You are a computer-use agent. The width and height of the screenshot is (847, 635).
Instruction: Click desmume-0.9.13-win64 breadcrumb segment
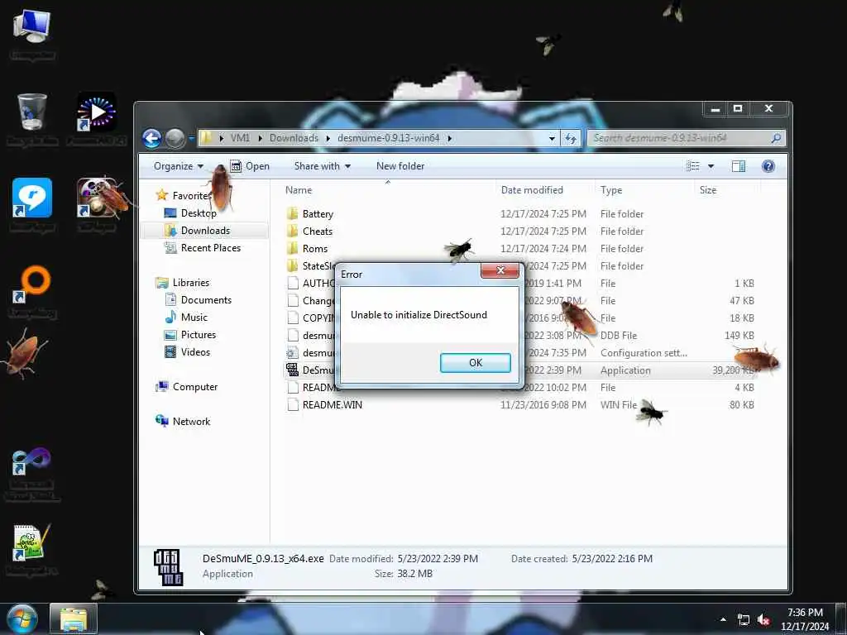pos(389,138)
